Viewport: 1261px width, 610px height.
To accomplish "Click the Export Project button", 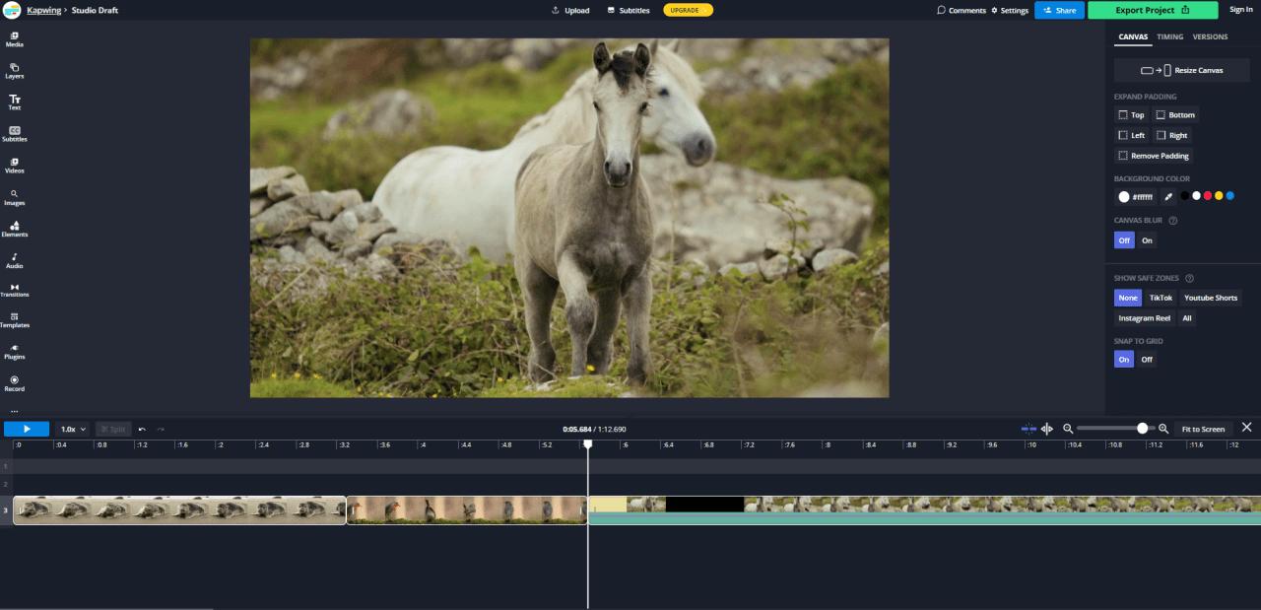I will coord(1153,10).
